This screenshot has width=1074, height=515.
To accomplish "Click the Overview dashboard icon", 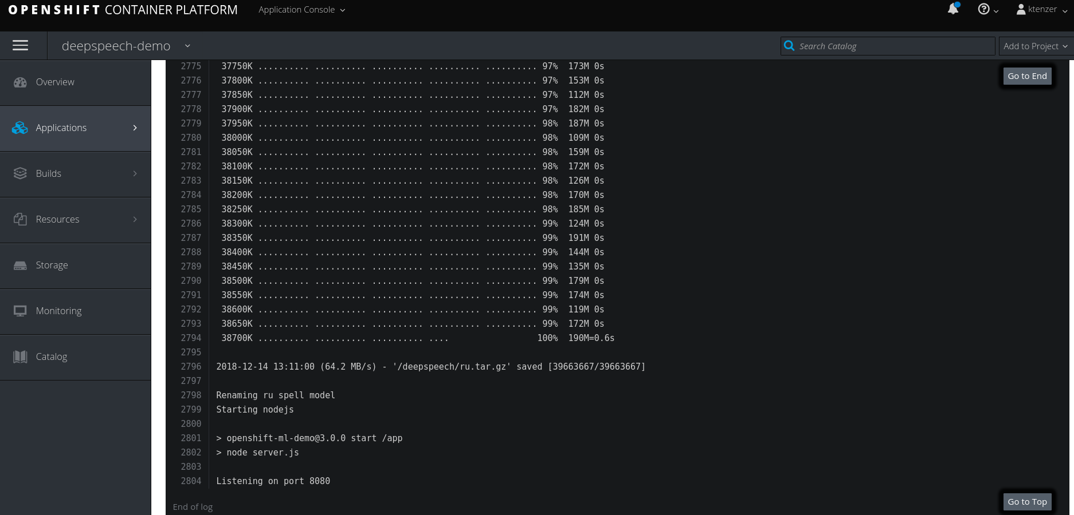I will tap(21, 82).
